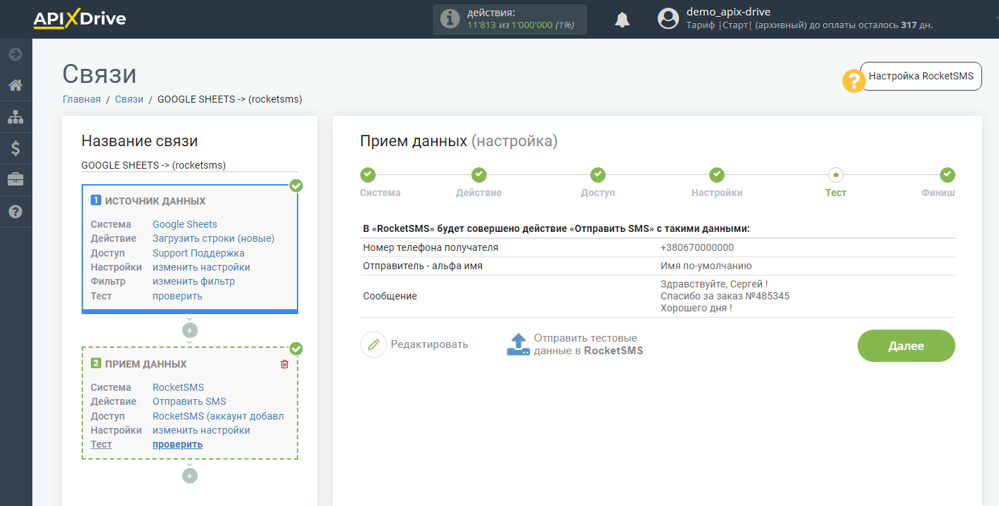Click the actions counter 11'813
The image size is (999, 506).
pos(482,25)
